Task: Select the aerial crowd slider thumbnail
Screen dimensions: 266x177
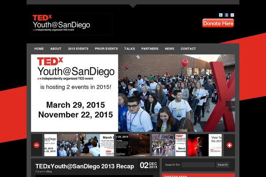Action: click(x=169, y=145)
